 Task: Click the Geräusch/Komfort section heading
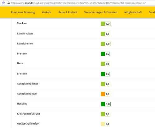28,124
